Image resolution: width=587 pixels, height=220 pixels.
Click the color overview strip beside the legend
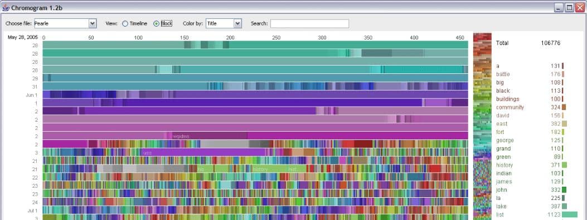click(482, 127)
